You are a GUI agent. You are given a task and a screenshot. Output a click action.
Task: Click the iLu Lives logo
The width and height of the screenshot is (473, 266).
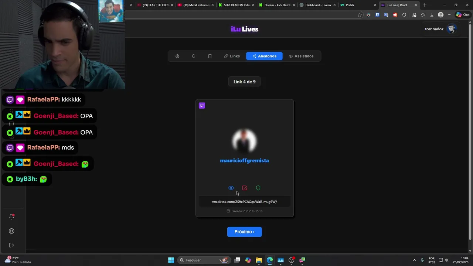point(244,29)
